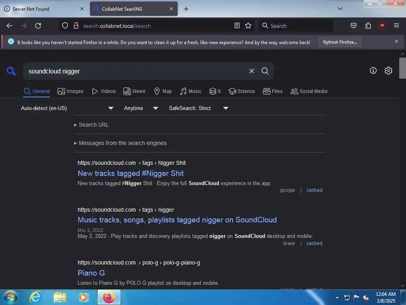Open the Windows Start menu orb
Image resolution: width=406 pixels, height=305 pixels.
click(x=11, y=297)
